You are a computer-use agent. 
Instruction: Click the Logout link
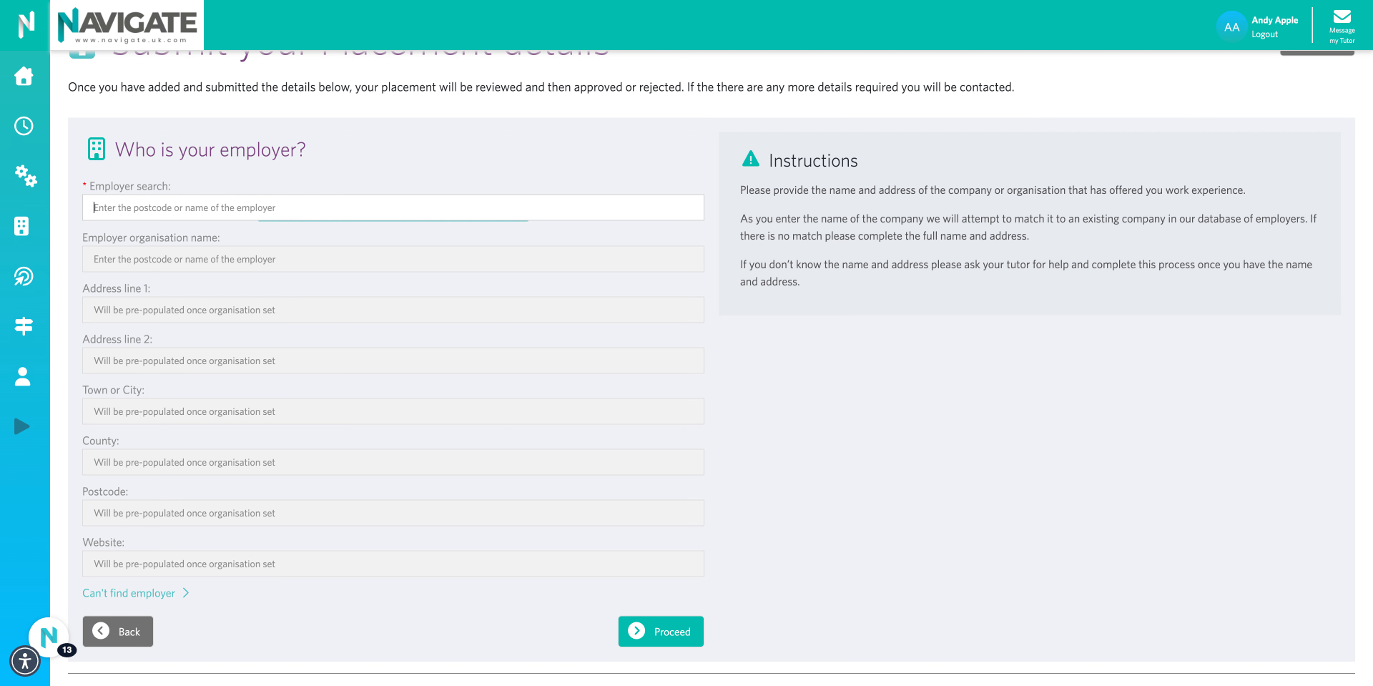tap(1264, 34)
